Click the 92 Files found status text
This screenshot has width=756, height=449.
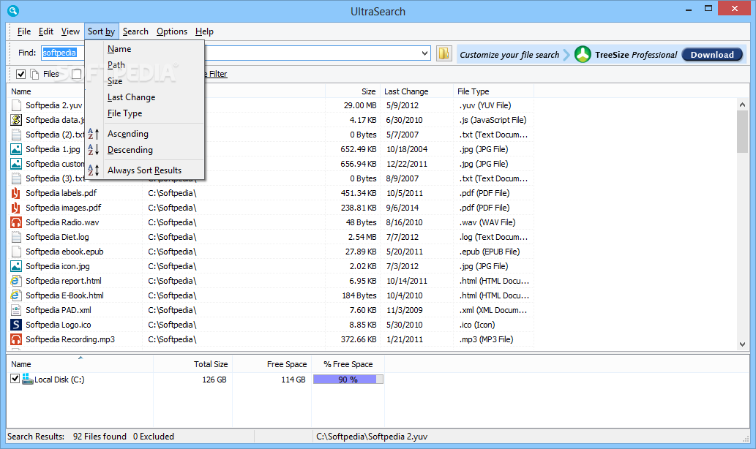[100, 436]
